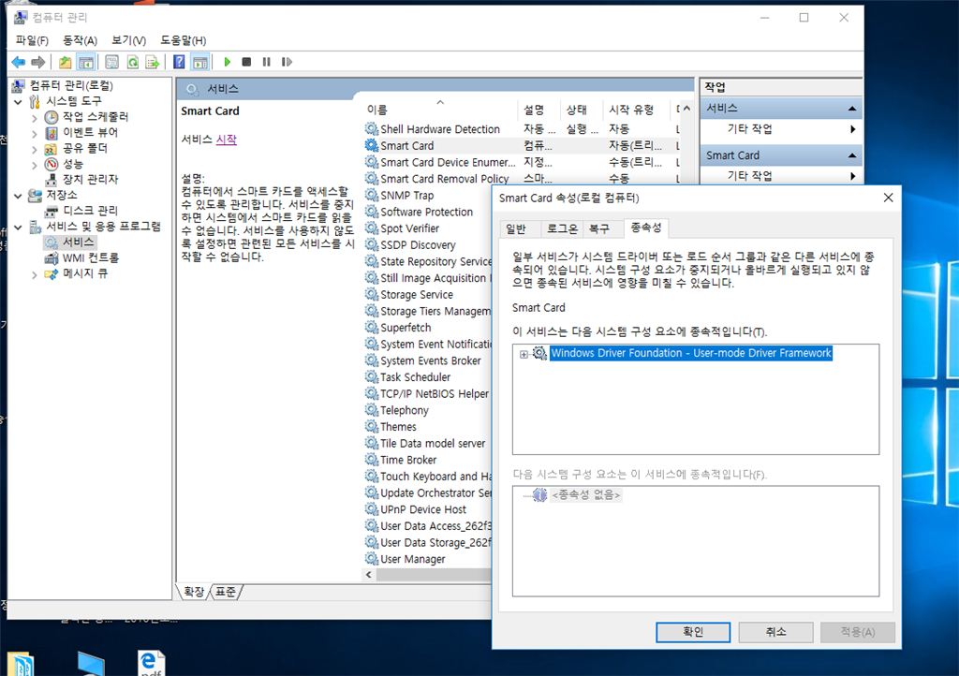Select WMI 컨트롤 in the tree
The width and height of the screenshot is (959, 676).
point(90,257)
